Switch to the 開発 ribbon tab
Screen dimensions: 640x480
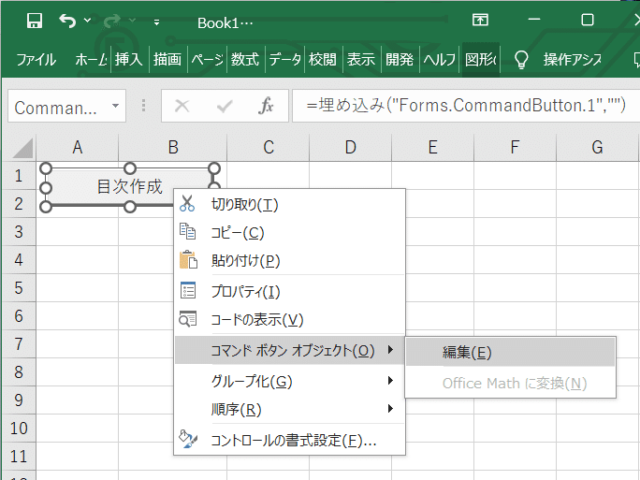click(400, 60)
